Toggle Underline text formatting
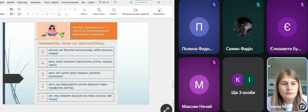This screenshot has width=308, height=112. (x=38, y=14)
